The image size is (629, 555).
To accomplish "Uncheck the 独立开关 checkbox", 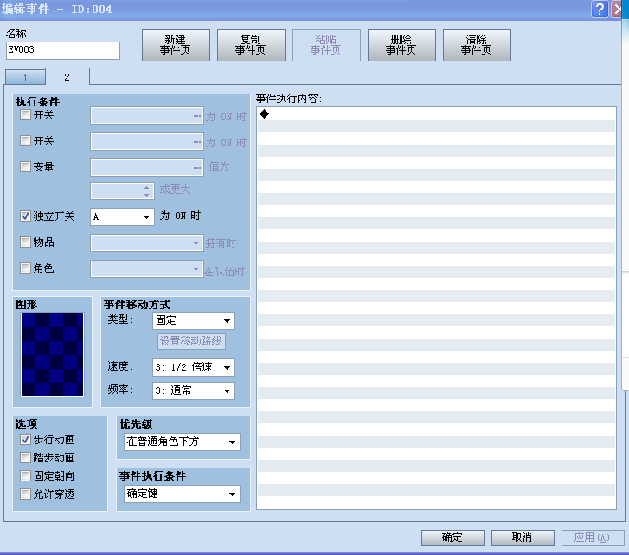I will coord(25,216).
